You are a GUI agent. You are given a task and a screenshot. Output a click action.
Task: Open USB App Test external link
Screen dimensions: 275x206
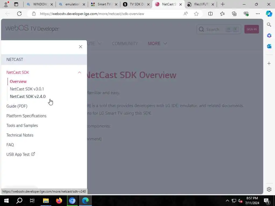coord(21,154)
